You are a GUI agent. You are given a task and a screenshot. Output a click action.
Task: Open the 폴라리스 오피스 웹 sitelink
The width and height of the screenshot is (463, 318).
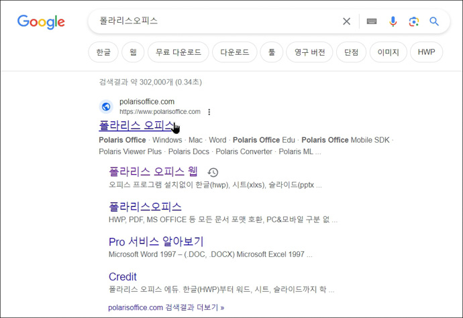click(153, 171)
